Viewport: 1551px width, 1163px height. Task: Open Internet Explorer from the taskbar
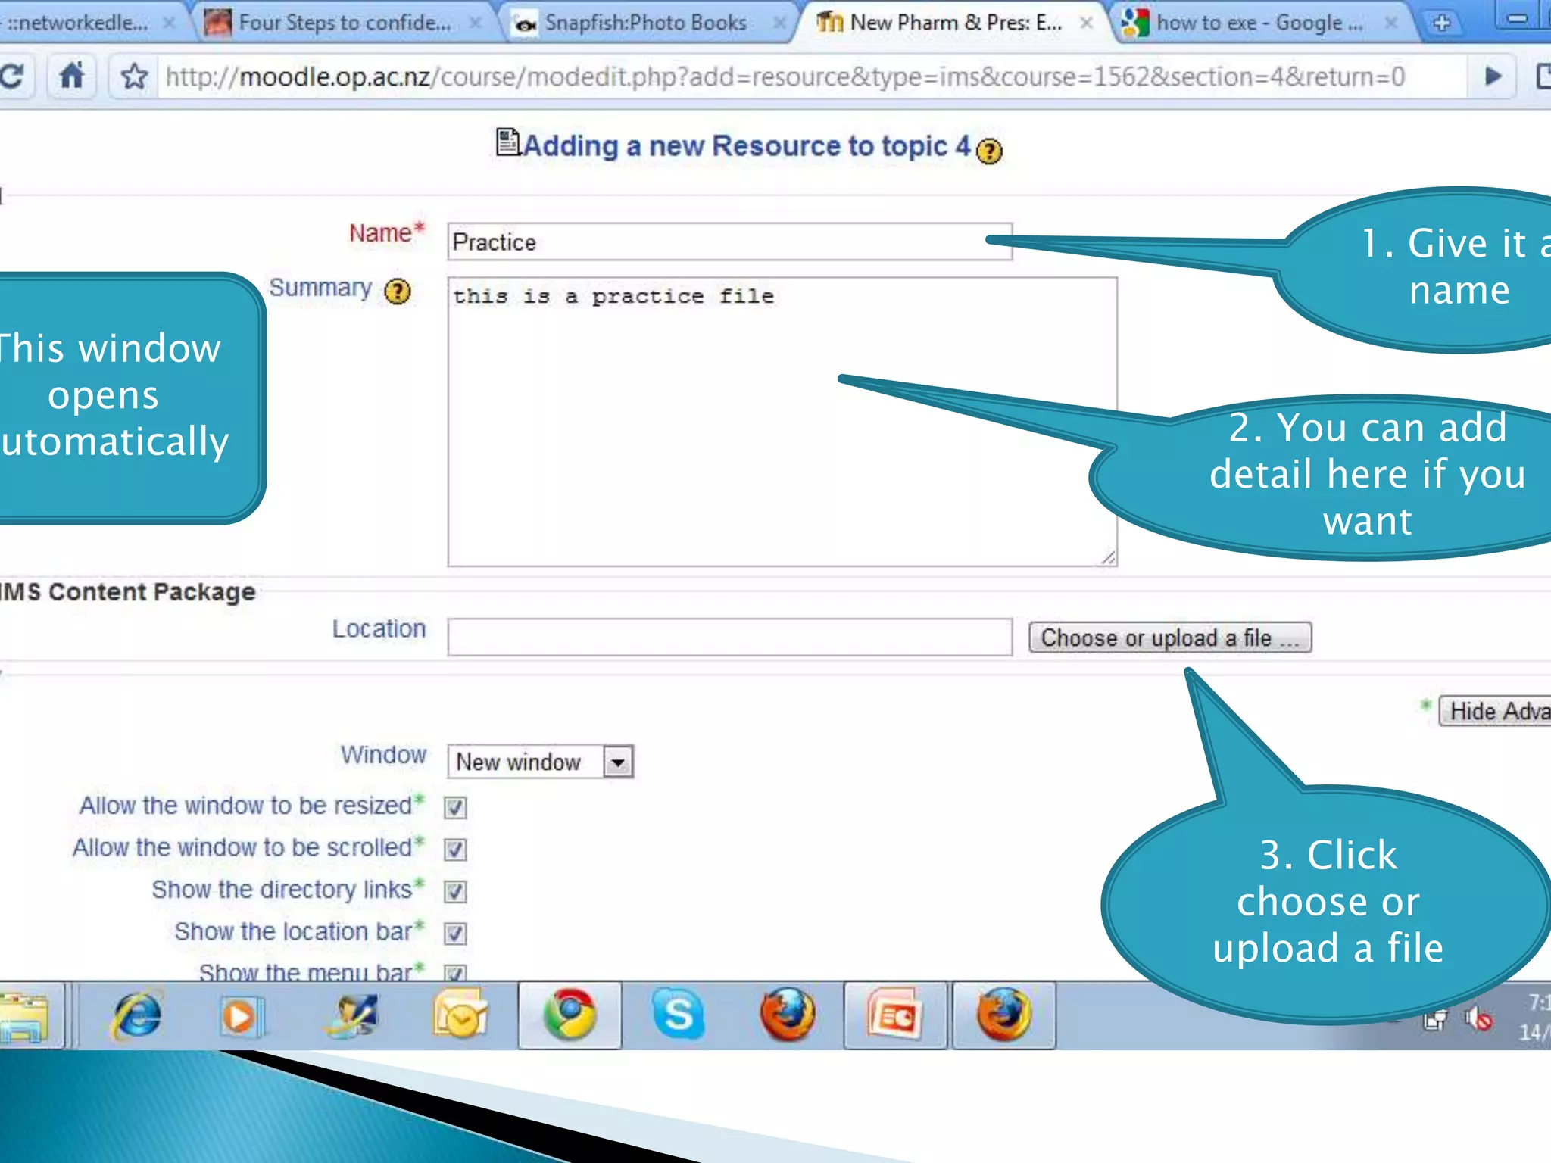coord(136,1015)
